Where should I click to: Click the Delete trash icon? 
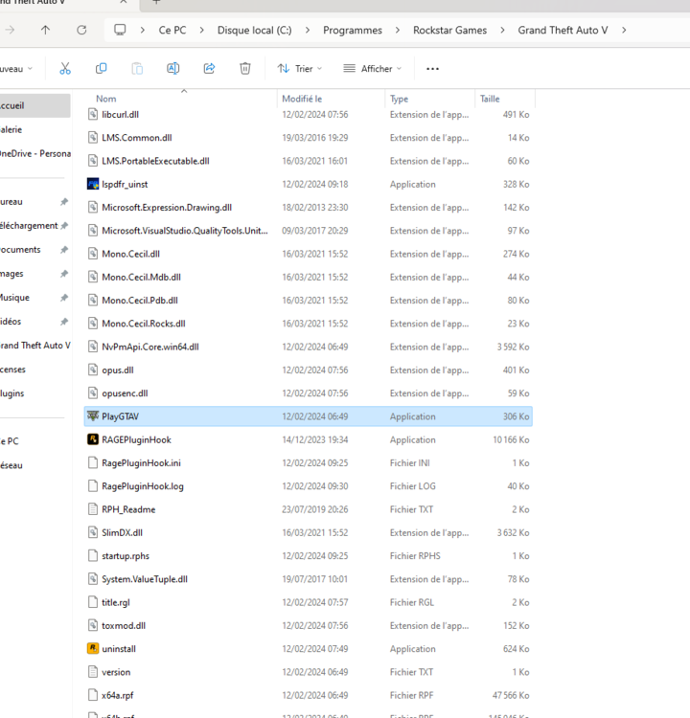pos(245,69)
